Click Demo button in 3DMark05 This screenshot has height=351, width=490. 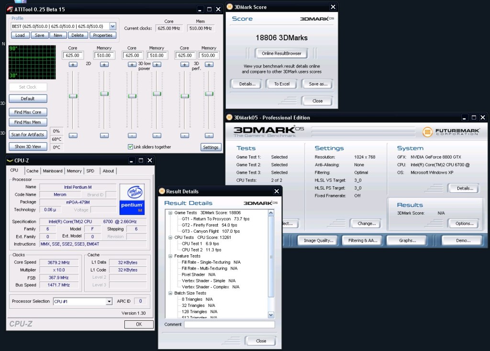tap(463, 240)
